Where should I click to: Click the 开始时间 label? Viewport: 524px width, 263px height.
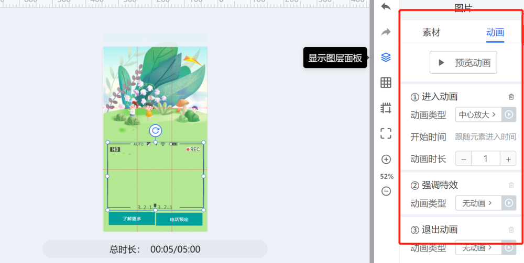pos(428,136)
